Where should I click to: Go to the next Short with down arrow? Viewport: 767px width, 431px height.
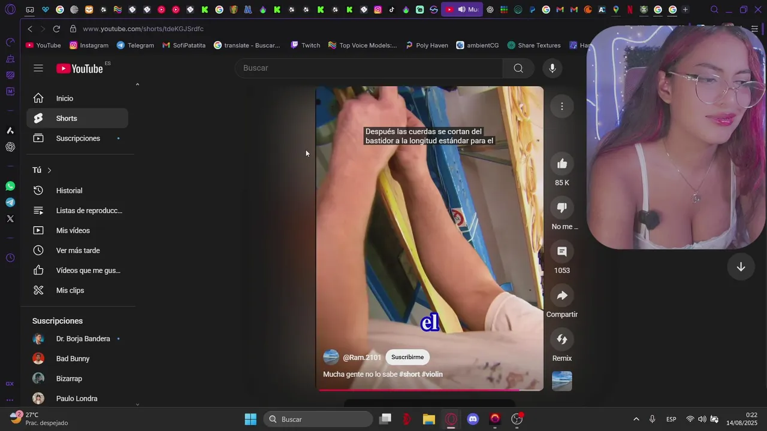click(x=741, y=267)
